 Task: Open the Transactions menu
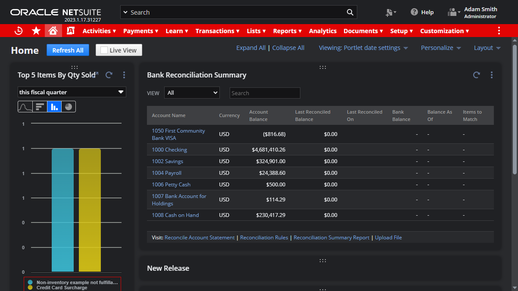pos(217,31)
